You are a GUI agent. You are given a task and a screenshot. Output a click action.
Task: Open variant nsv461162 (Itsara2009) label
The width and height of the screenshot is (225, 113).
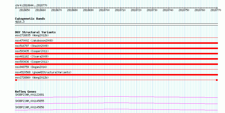pyautogui.click(x=32, y=56)
